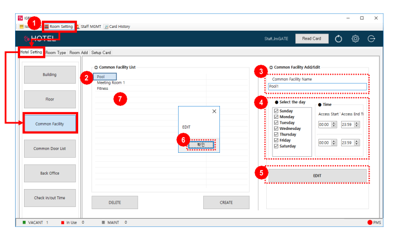Switch to the Room Type tab
The width and height of the screenshot is (393, 232).
tap(56, 52)
